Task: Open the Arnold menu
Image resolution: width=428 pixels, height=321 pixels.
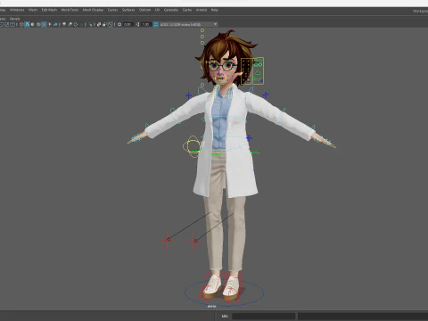Action: [202, 10]
